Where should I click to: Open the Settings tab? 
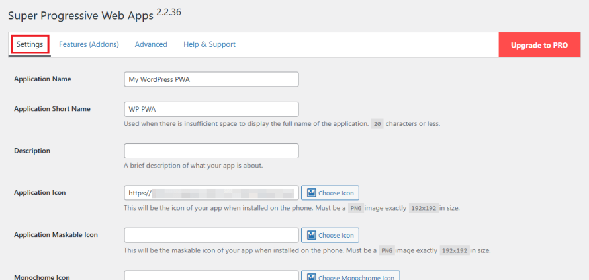[30, 44]
